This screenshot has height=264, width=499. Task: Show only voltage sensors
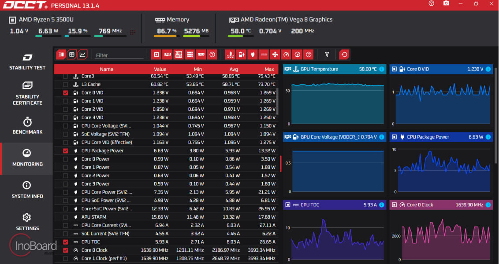tap(242, 55)
